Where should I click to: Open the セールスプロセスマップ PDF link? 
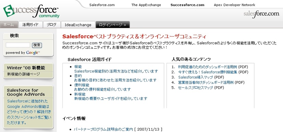point(196,88)
